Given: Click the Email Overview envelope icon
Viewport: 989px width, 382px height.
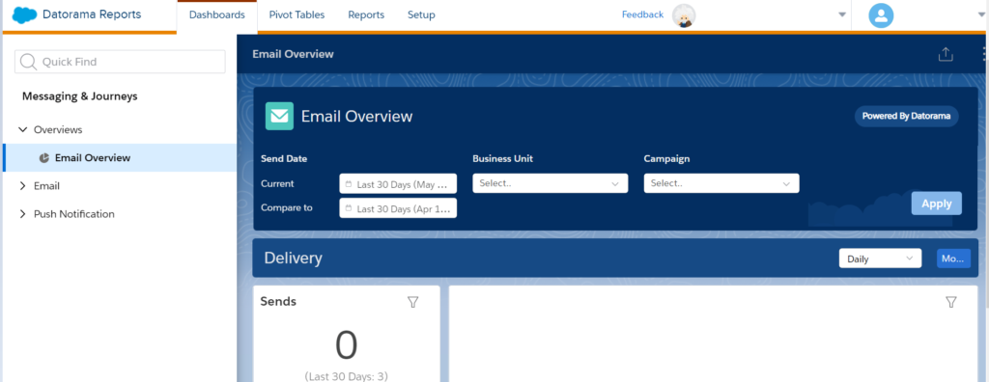Looking at the screenshot, I should pos(279,116).
